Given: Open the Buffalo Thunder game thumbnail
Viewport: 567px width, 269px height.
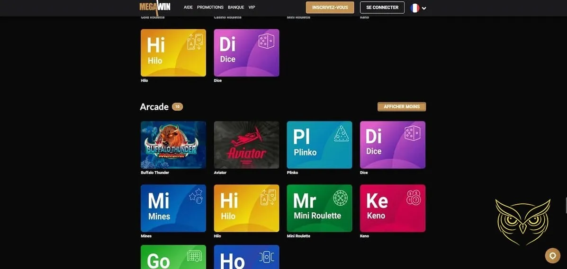Looking at the screenshot, I should click(x=173, y=145).
